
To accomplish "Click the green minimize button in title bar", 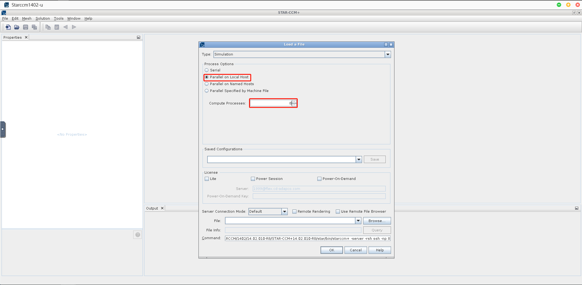I will pyautogui.click(x=559, y=5).
